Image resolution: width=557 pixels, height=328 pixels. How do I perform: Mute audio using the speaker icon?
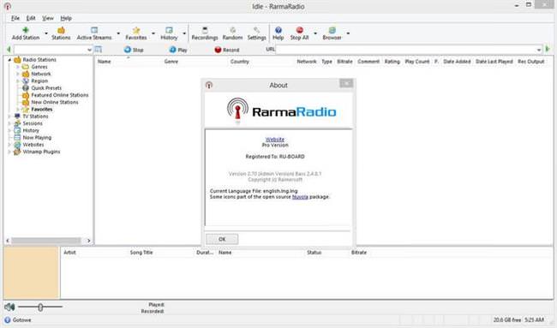[x=9, y=307]
